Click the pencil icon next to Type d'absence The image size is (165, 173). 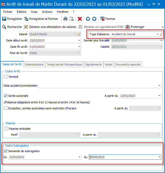[x=161, y=34]
